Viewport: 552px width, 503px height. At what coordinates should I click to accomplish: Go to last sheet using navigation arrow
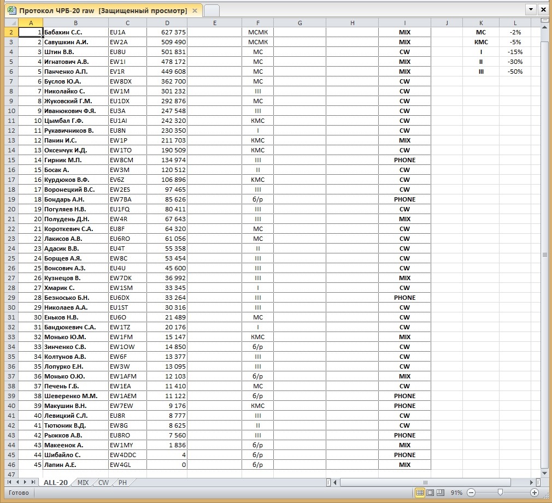(x=33, y=483)
